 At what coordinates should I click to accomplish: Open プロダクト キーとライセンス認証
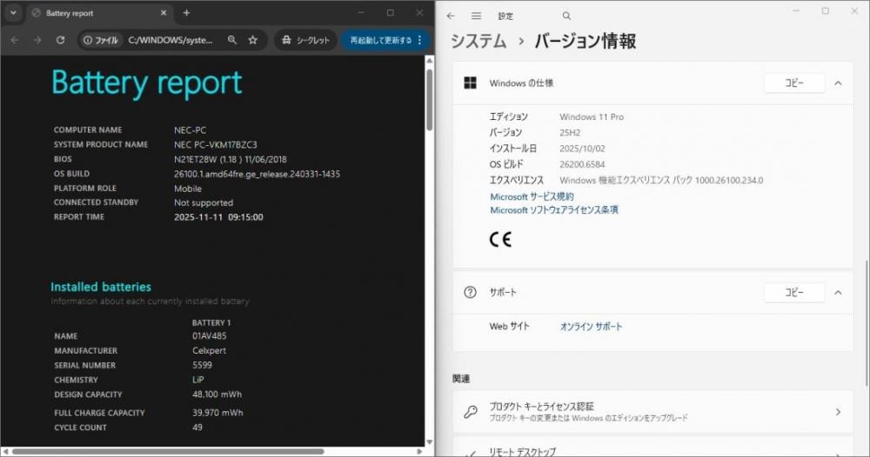pos(652,412)
